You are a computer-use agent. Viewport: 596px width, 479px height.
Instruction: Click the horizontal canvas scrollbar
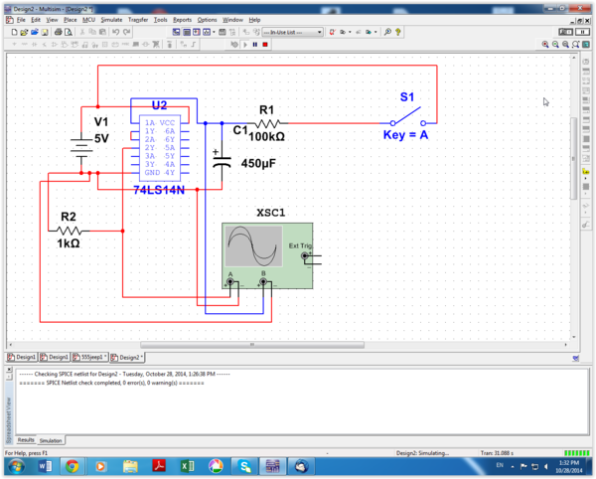tap(252, 345)
